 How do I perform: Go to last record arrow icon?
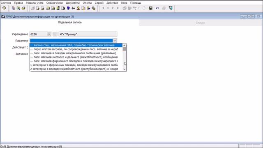[118, 8]
